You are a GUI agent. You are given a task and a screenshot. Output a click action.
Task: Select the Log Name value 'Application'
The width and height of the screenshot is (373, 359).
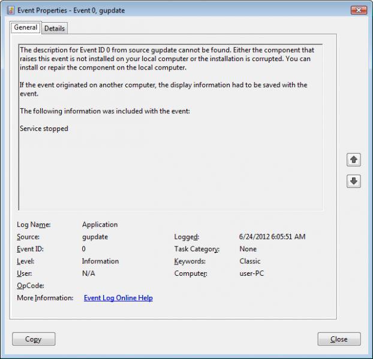click(100, 224)
